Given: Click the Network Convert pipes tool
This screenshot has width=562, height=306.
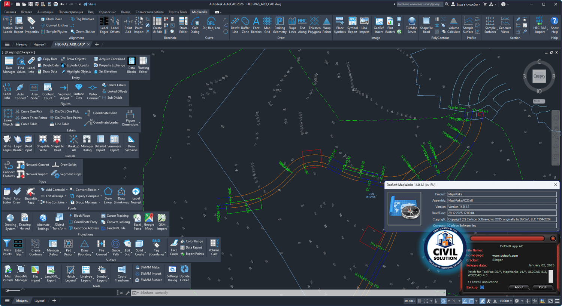Looking at the screenshot, I should pyautogui.click(x=33, y=165).
